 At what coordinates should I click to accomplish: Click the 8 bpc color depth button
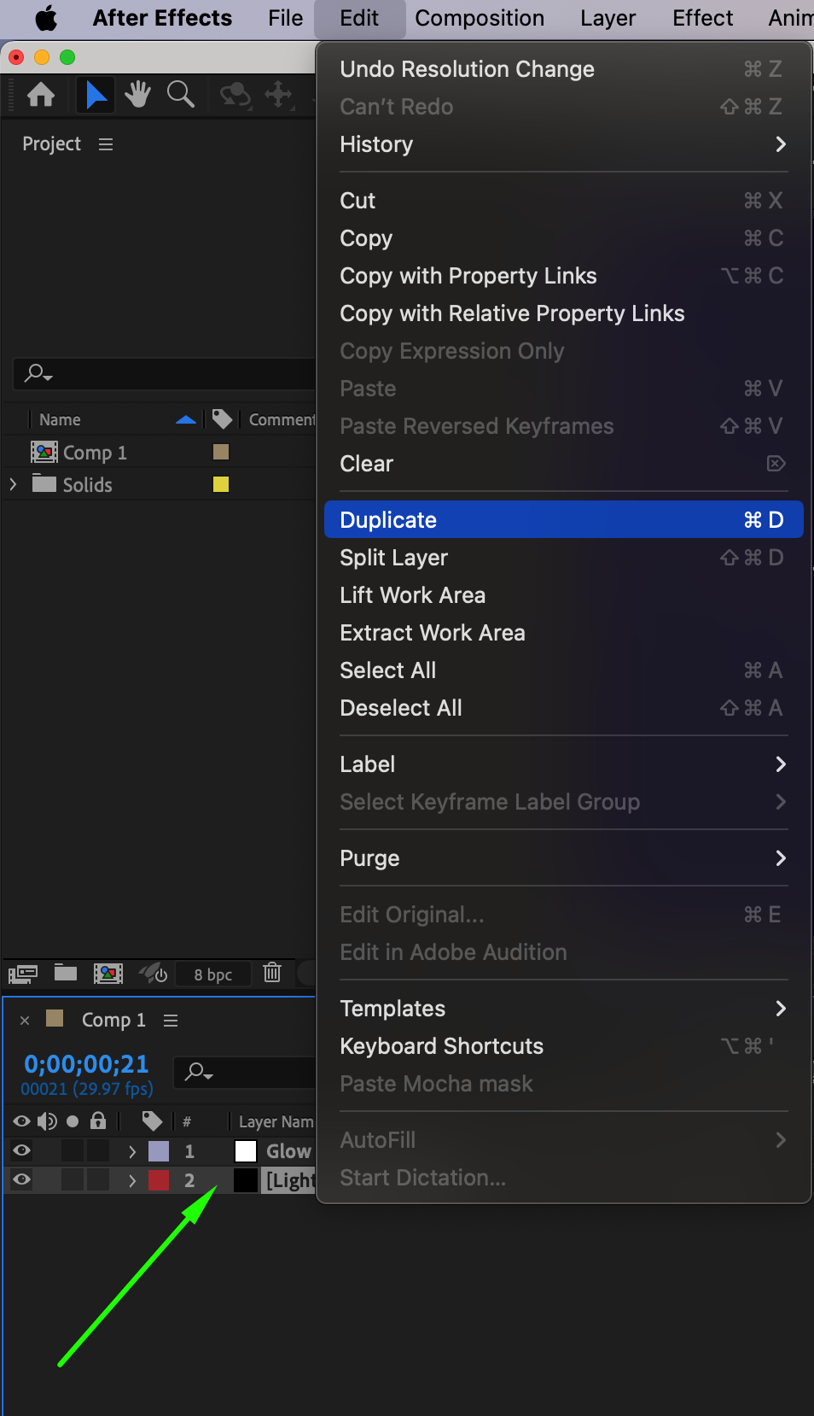(212, 974)
